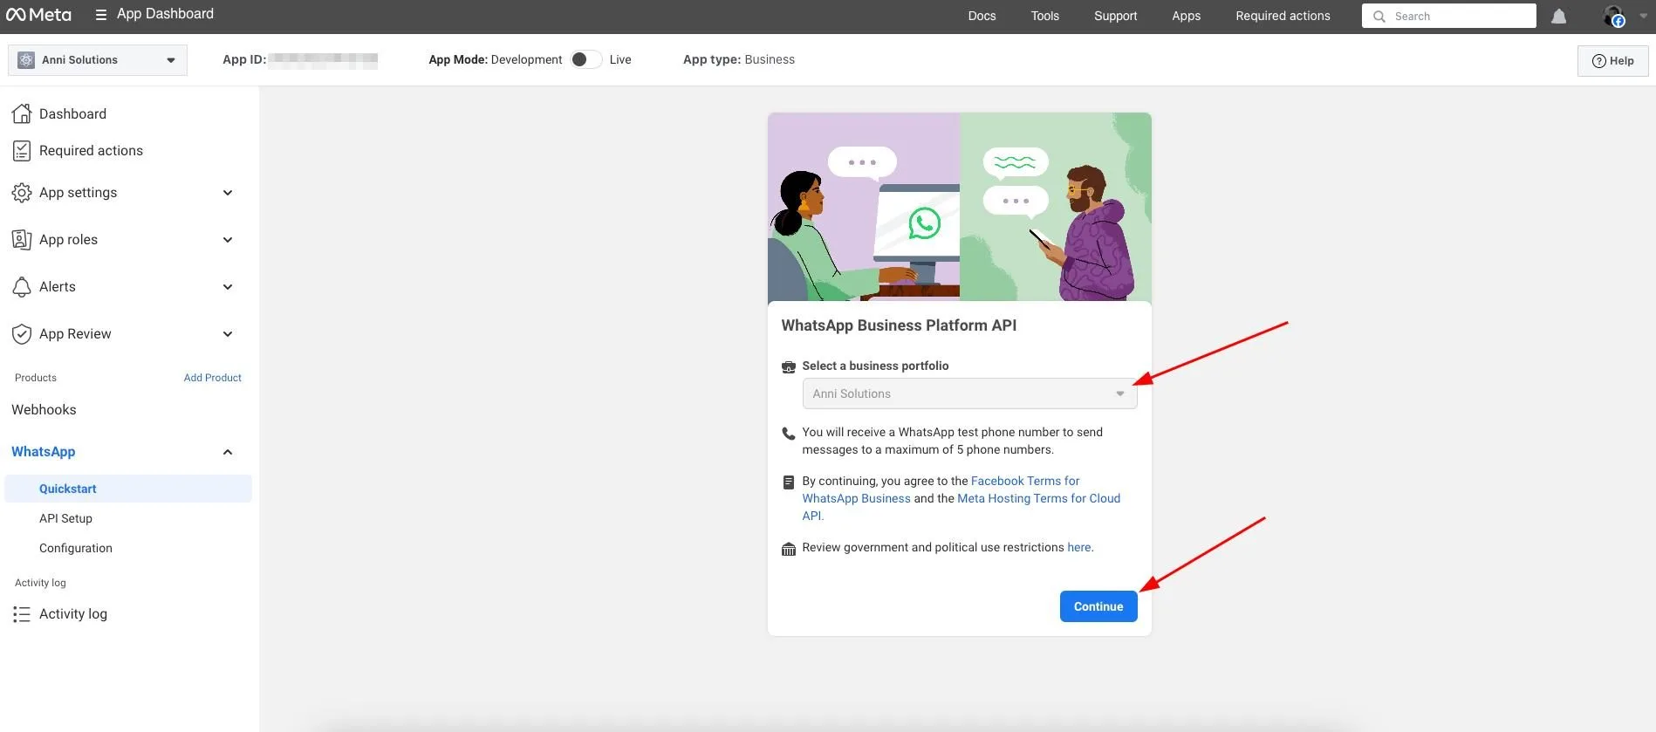Open the restrictions 'here' link
Screen dimensions: 1656x732
point(1079,548)
